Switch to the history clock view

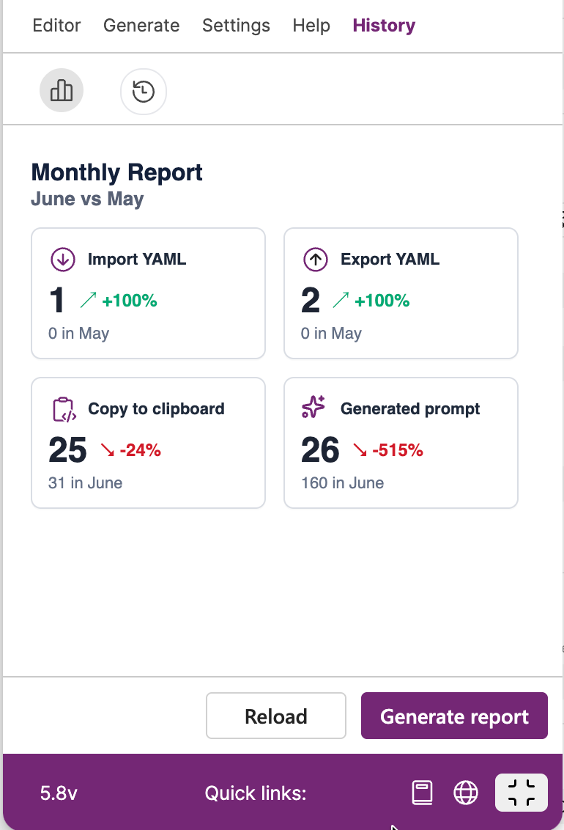(x=144, y=92)
